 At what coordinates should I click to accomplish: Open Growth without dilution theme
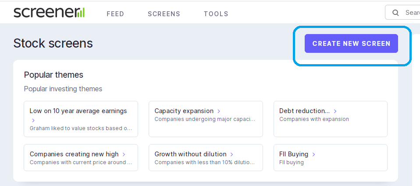click(206, 158)
